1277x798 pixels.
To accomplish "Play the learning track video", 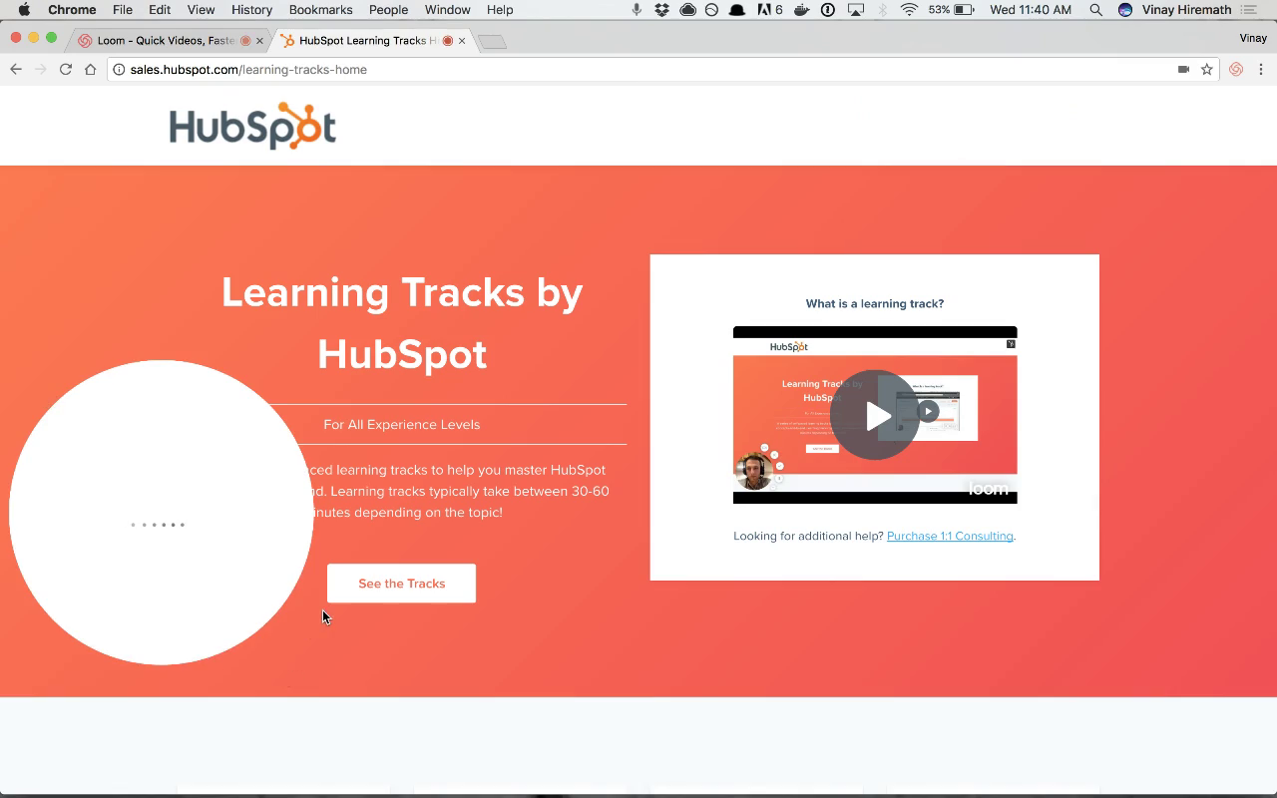I will click(875, 415).
